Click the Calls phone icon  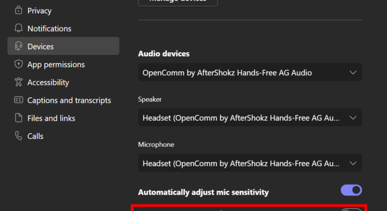pyautogui.click(x=19, y=136)
